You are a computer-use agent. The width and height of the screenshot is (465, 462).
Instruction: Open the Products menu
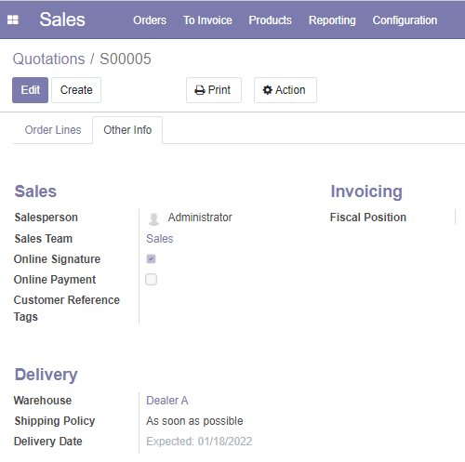(x=270, y=20)
